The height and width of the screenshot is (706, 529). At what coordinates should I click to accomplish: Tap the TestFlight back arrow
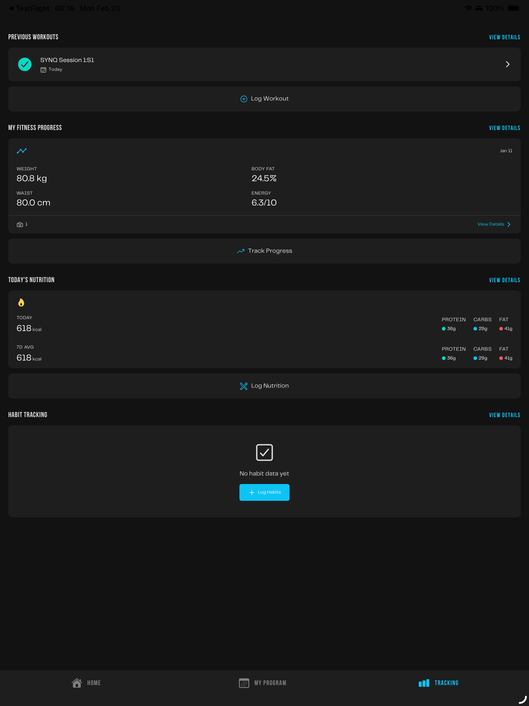[11, 8]
